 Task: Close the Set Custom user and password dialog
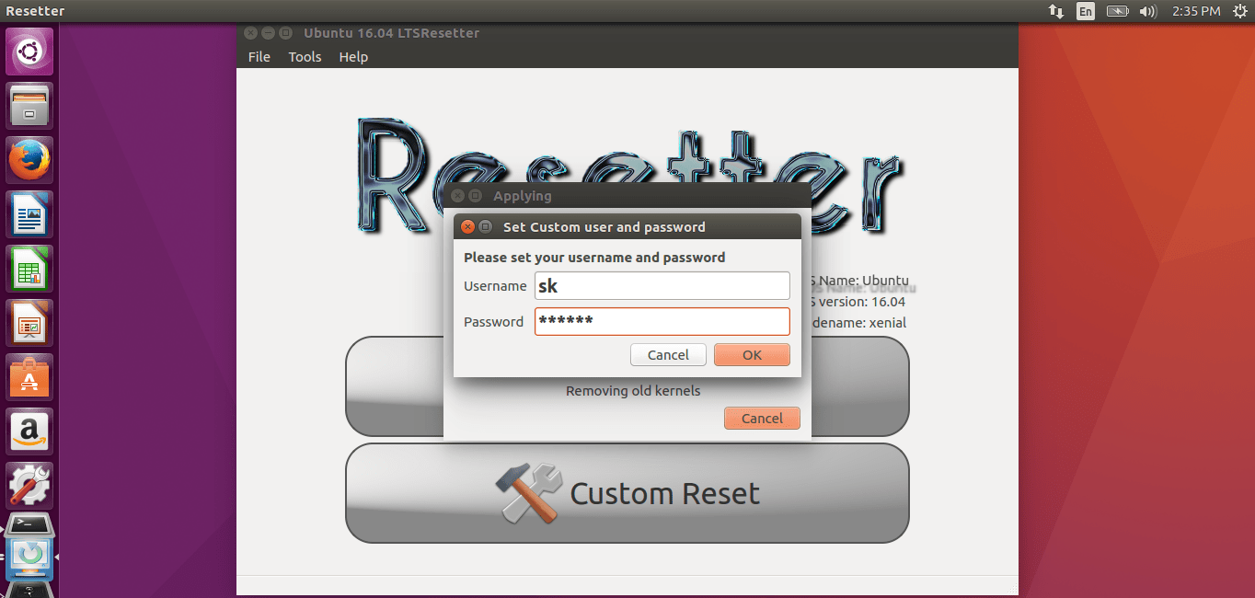coord(468,227)
